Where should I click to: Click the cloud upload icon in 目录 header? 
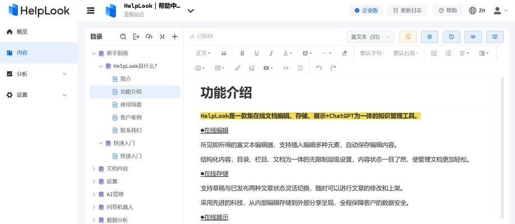pos(149,36)
